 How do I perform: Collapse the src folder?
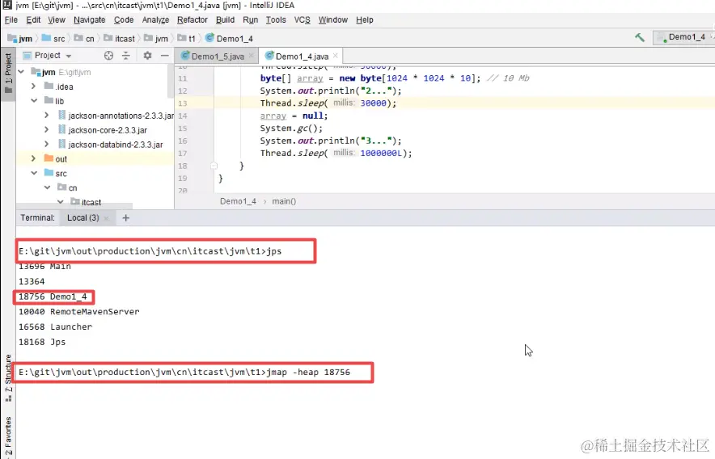(34, 173)
